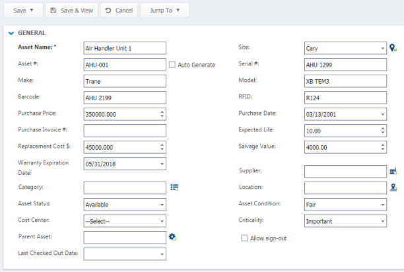Decrease the Salvage Value amount
Viewport: 404px width, 272px height.
pyautogui.click(x=383, y=149)
